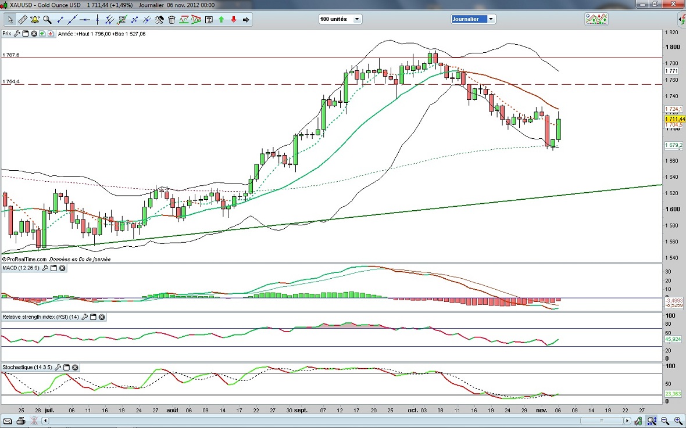This screenshot has height=428, width=686.
Task: Pick the red down arrow drawing tool
Action: (x=234, y=20)
